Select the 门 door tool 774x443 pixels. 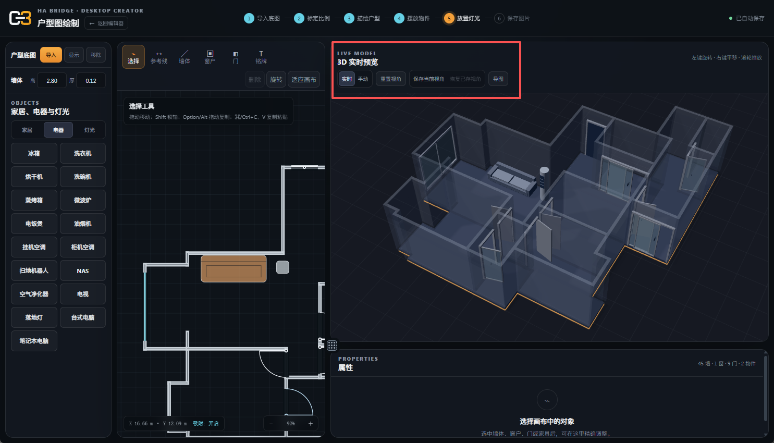236,57
